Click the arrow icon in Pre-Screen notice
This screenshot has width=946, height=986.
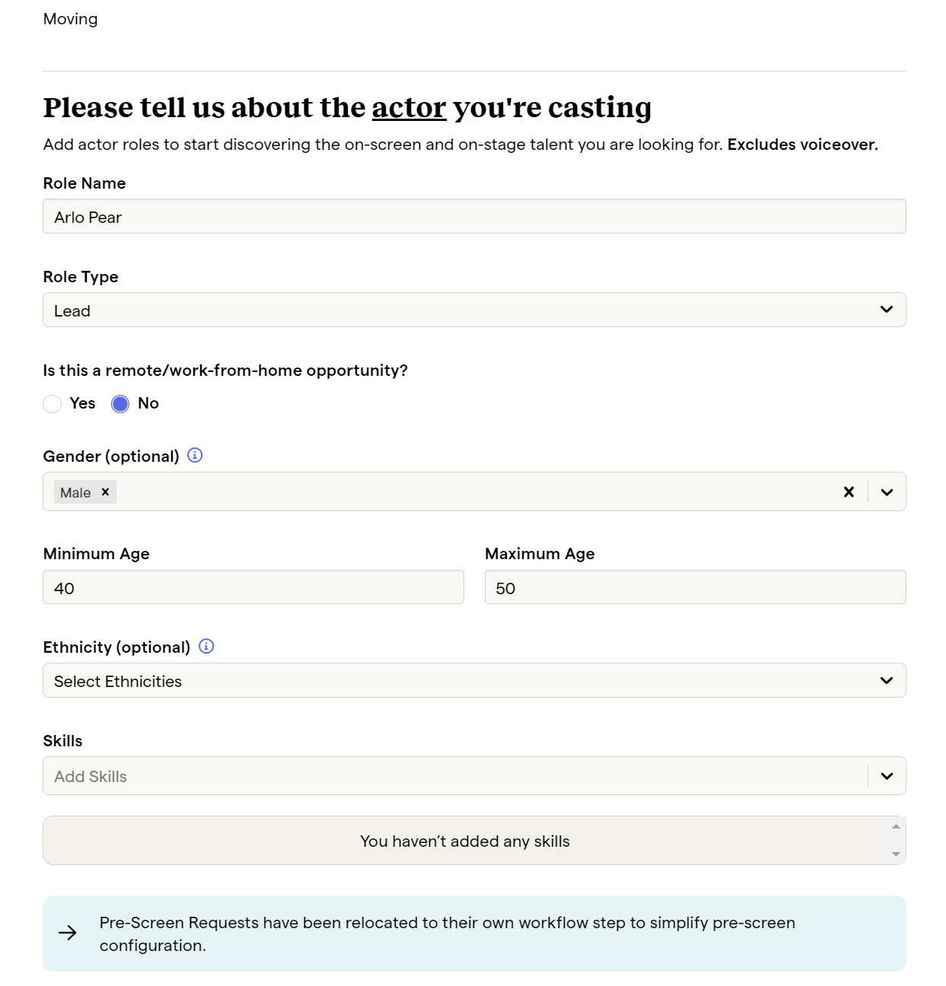[68, 933]
